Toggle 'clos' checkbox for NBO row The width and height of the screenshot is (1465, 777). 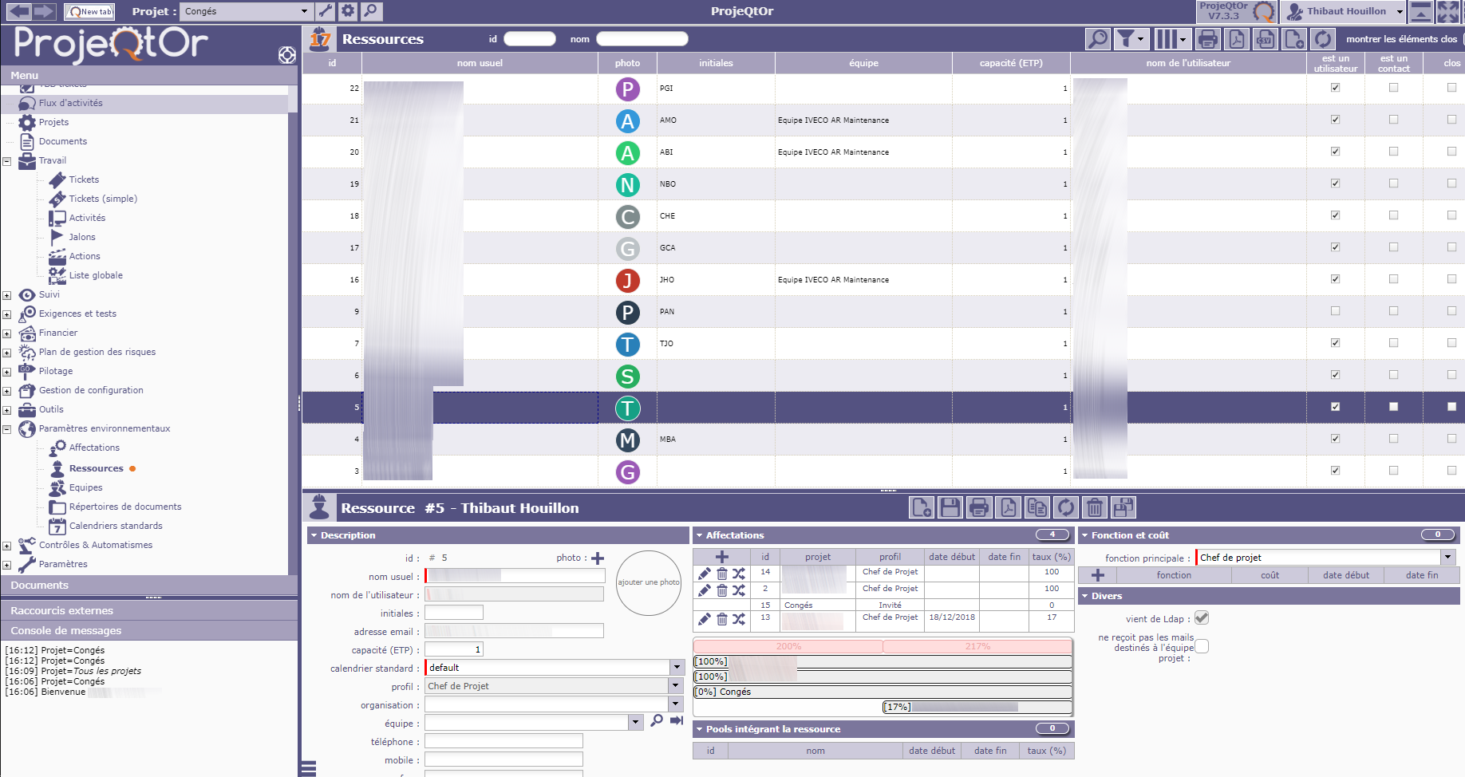[1451, 183]
